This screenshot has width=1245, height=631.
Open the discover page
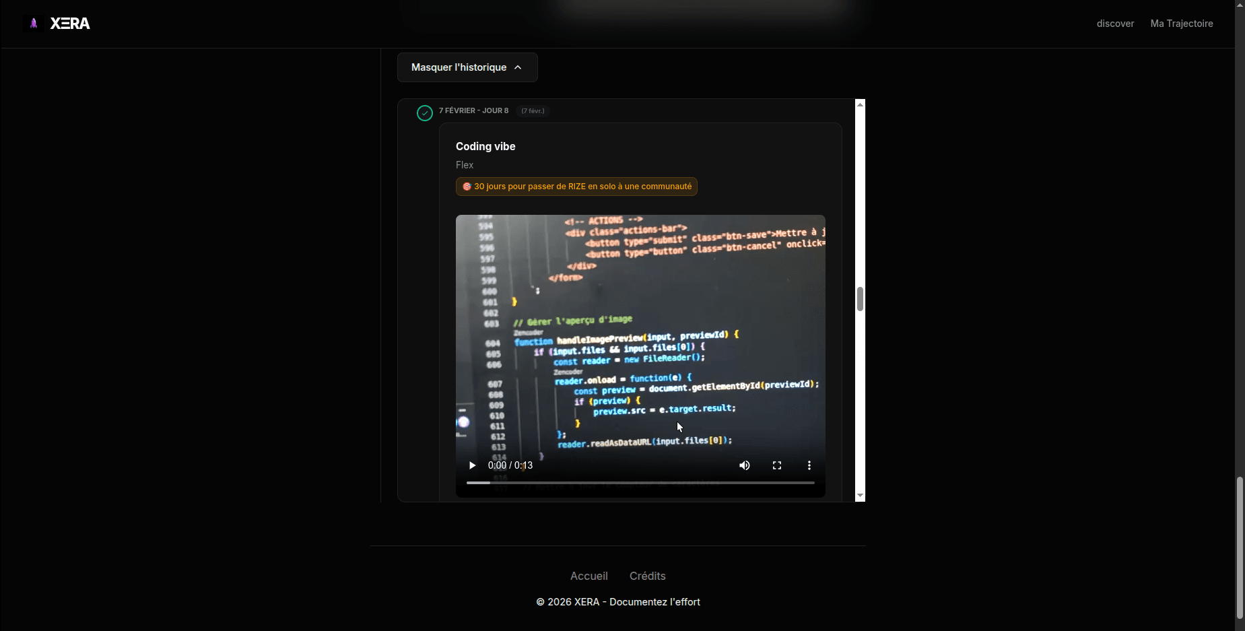click(x=1115, y=24)
